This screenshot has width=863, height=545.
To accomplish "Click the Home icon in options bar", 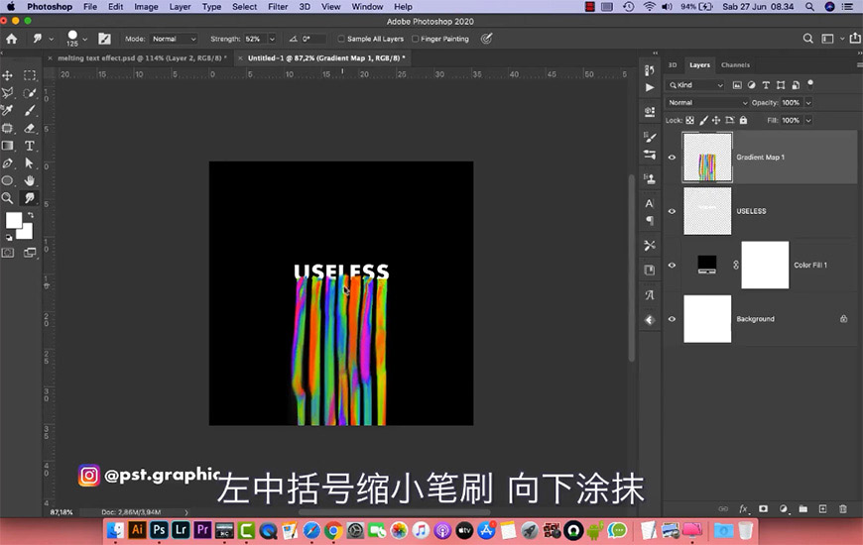I will 12,39.
